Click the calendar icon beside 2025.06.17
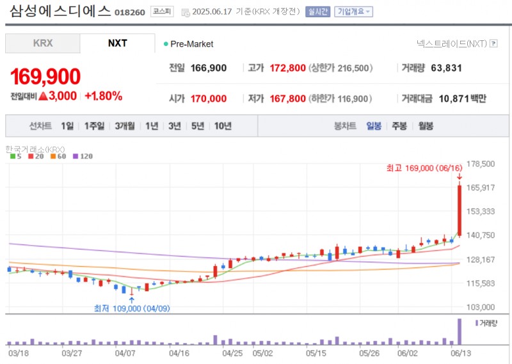The width and height of the screenshot is (512, 364). pos(186,12)
